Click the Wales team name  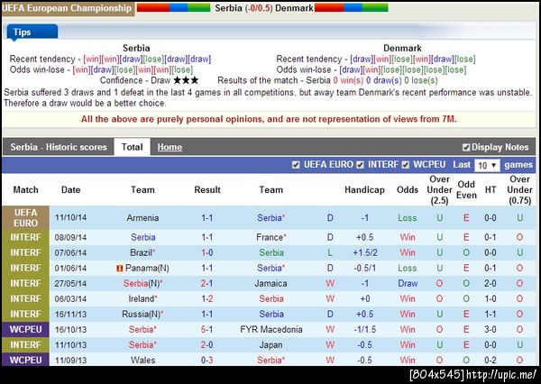click(142, 361)
